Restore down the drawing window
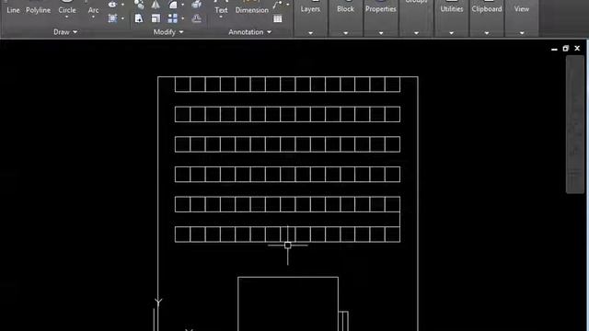 pos(566,49)
